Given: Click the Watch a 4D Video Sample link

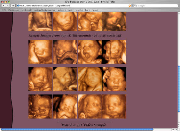Looking at the screenshot, I should tap(84, 125).
